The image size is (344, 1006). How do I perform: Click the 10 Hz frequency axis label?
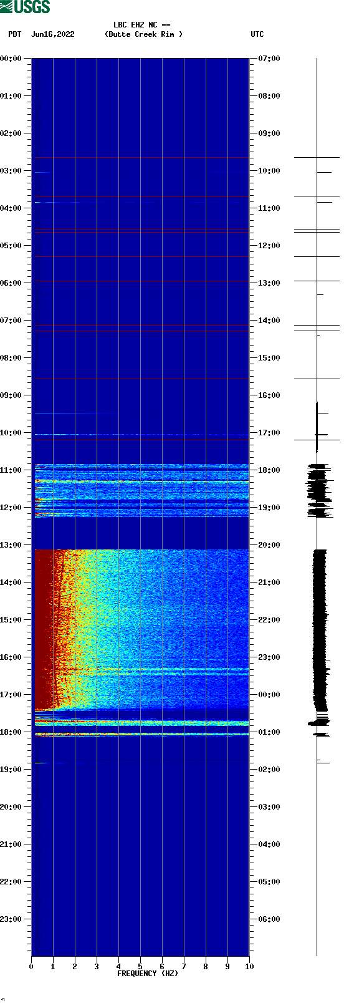click(x=249, y=967)
